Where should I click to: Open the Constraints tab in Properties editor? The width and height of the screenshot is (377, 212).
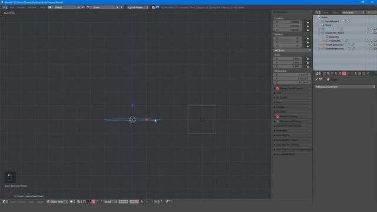click(x=344, y=73)
